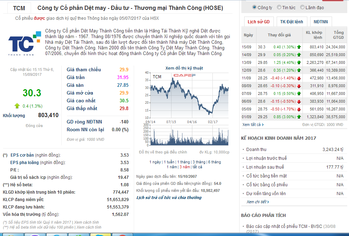Click the Giá tham chiếu value 29.9
Screen dimensions: 349x236
pyautogui.click(x=124, y=69)
